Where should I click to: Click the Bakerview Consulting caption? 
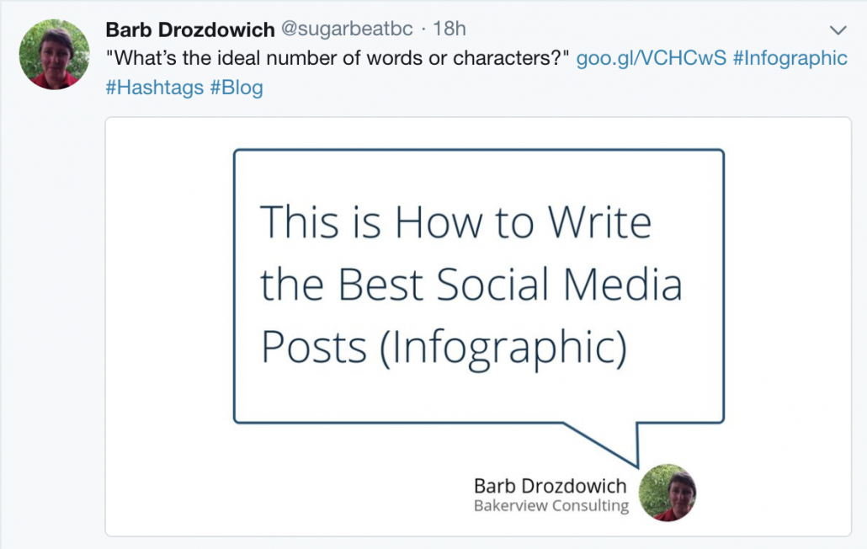coord(551,505)
